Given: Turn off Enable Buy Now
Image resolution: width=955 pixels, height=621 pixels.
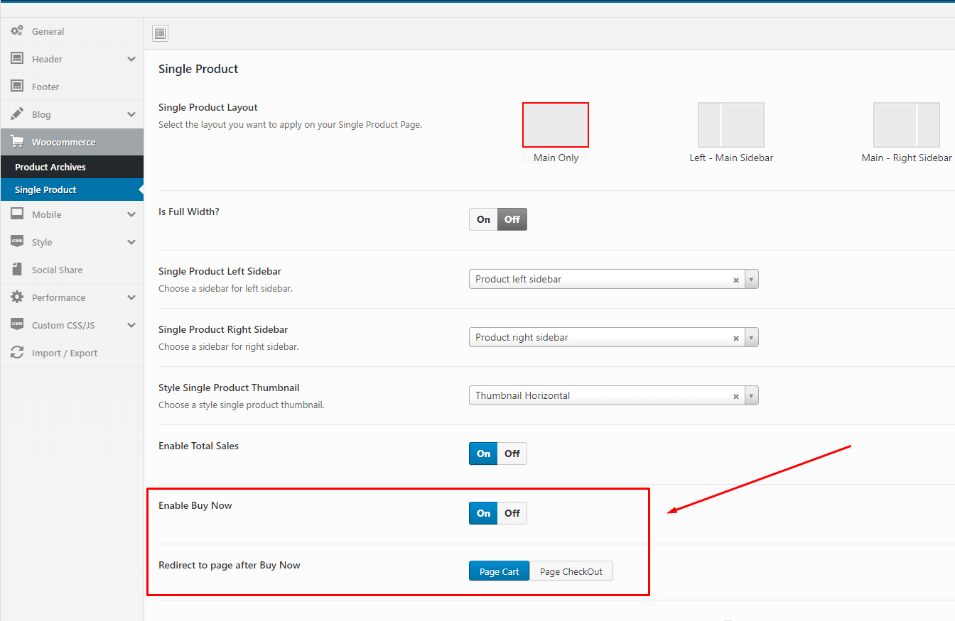Looking at the screenshot, I should pyautogui.click(x=512, y=513).
